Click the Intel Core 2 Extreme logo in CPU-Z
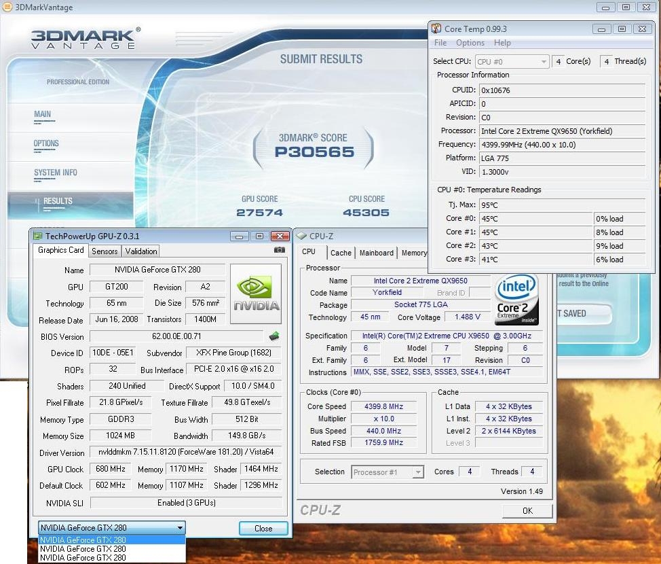This screenshot has width=661, height=564. pyautogui.click(x=516, y=300)
